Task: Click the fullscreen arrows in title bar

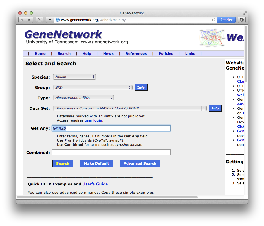Action: pos(245,13)
